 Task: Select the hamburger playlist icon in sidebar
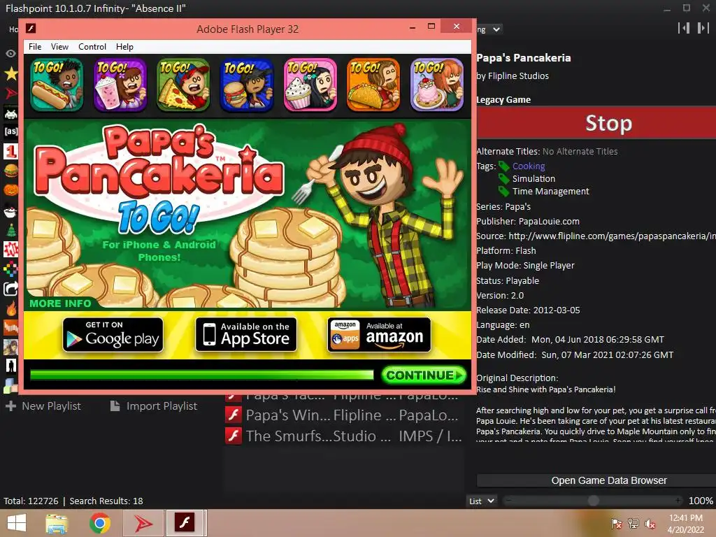10,171
